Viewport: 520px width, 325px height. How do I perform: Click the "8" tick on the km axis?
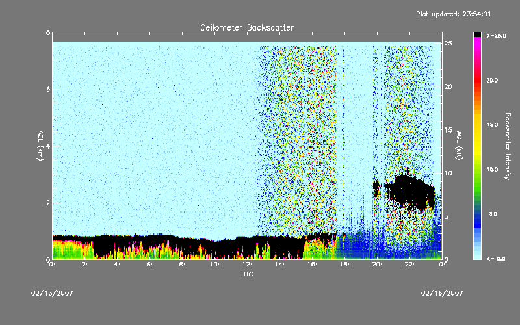coord(48,32)
